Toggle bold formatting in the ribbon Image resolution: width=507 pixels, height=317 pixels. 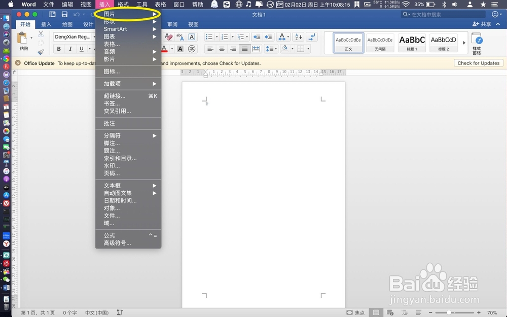(x=58, y=49)
